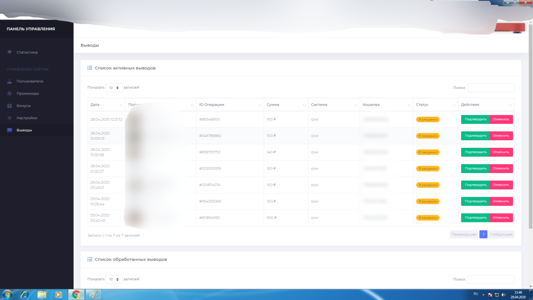Confirm withdrawal #202000519
Image resolution: width=533 pixels, height=300 pixels.
click(475, 169)
